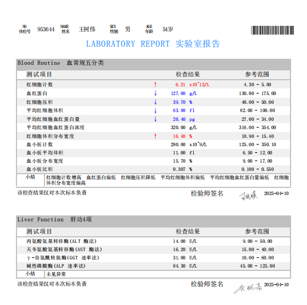Select the AST value 16.20
Viewport: 307px width, 305px height.
click(179, 249)
